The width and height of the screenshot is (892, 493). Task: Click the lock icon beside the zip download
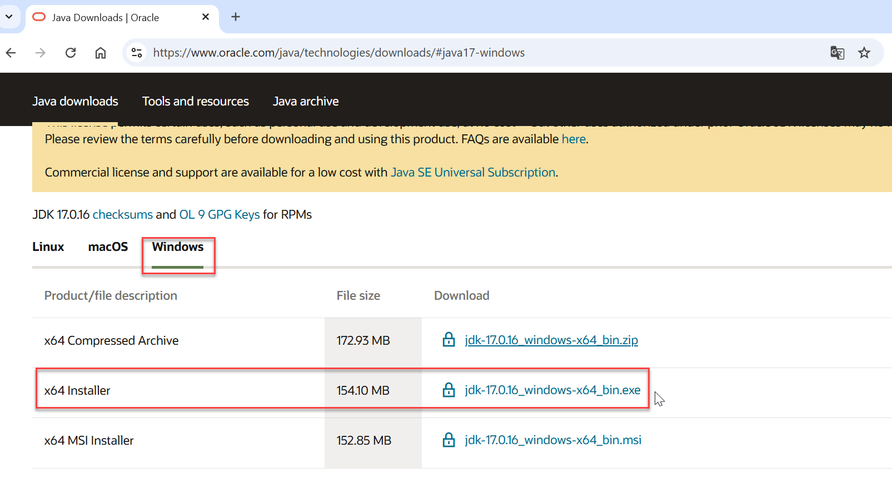[449, 340]
